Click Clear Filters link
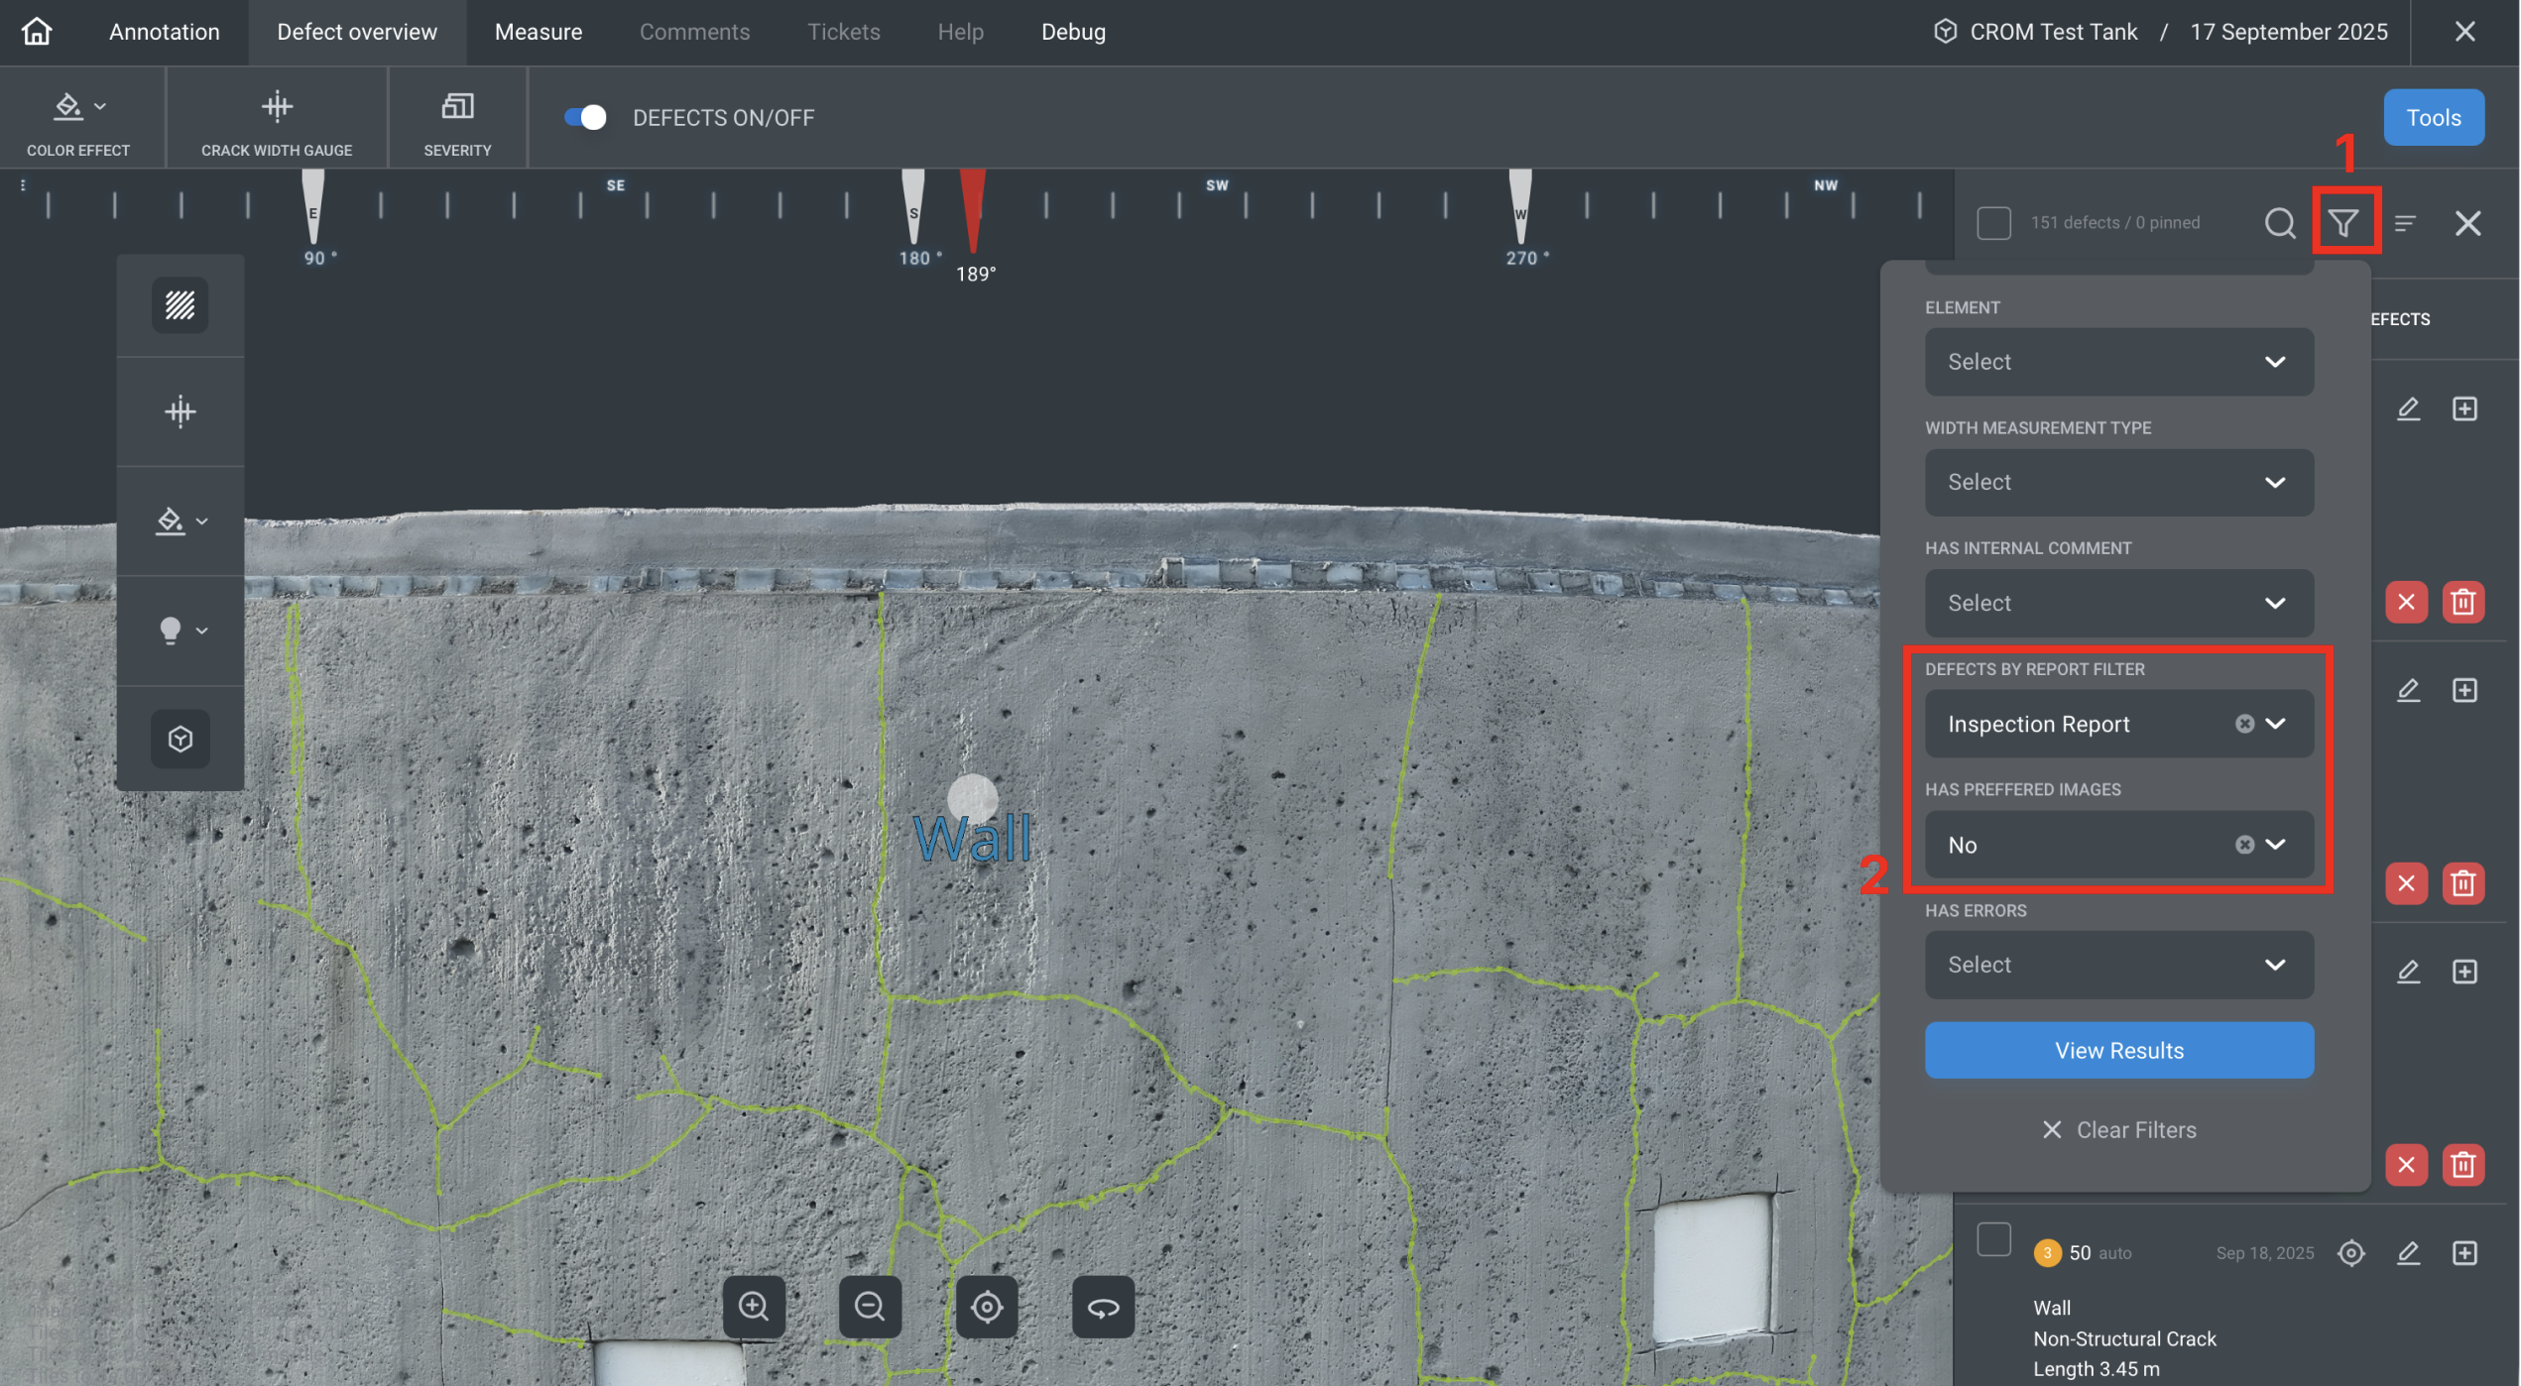 [x=2118, y=1129]
